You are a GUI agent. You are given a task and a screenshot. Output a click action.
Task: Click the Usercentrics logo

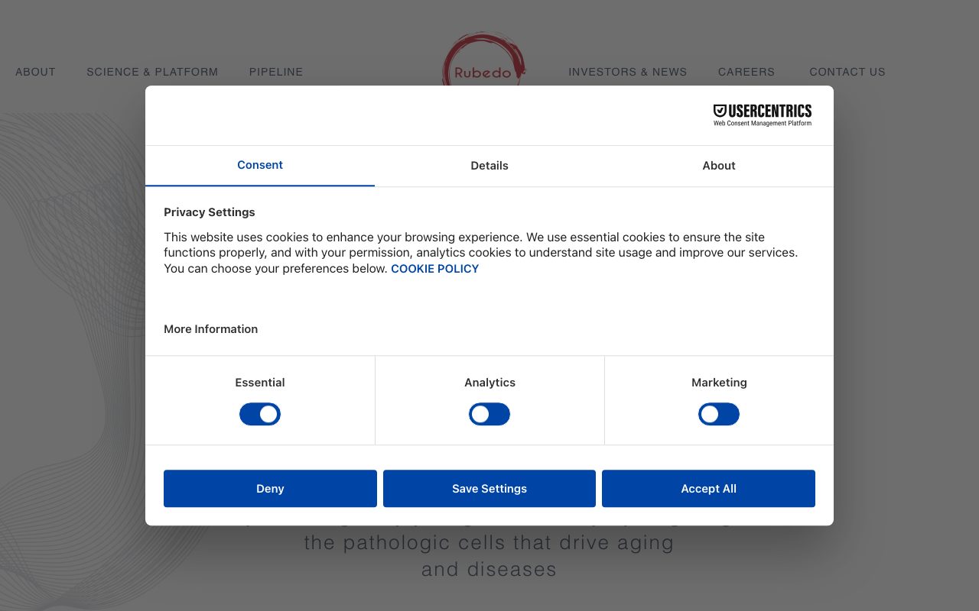763,115
